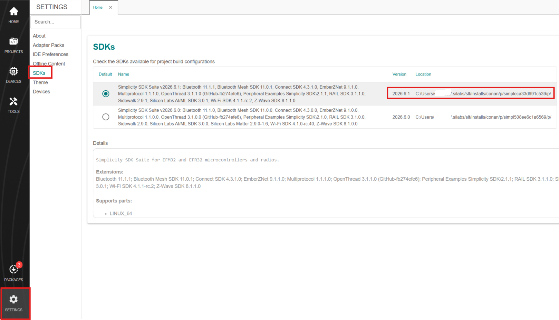
Task: Click the simpleca33d691c539 location path
Action: (x=483, y=94)
